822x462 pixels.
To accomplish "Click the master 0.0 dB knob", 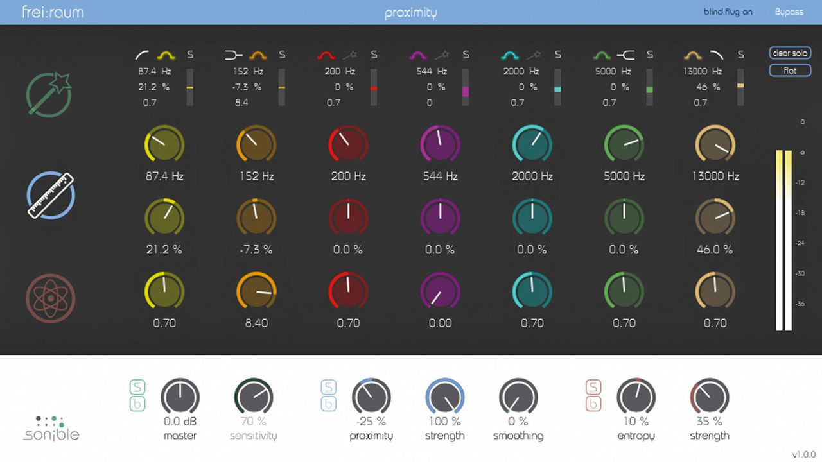I will (180, 397).
